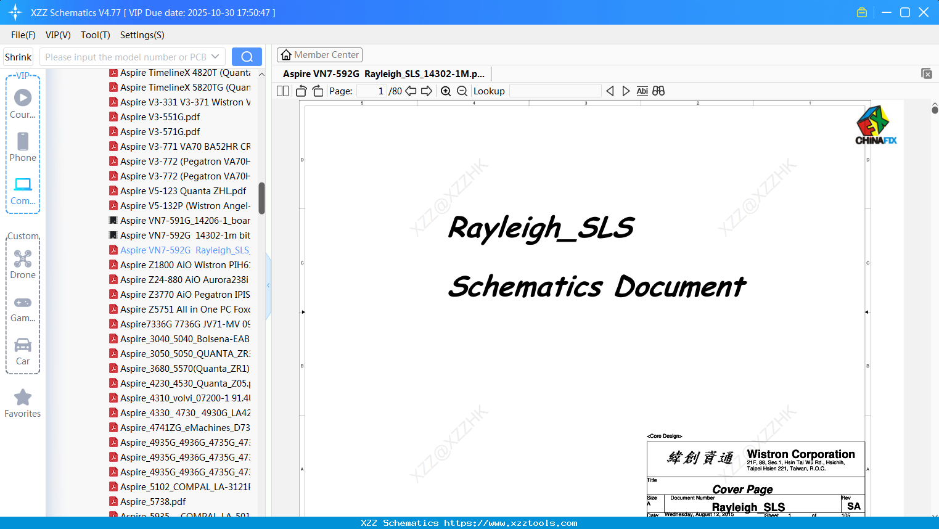Collapse the file list panel handle
The width and height of the screenshot is (939, 529).
[x=268, y=285]
